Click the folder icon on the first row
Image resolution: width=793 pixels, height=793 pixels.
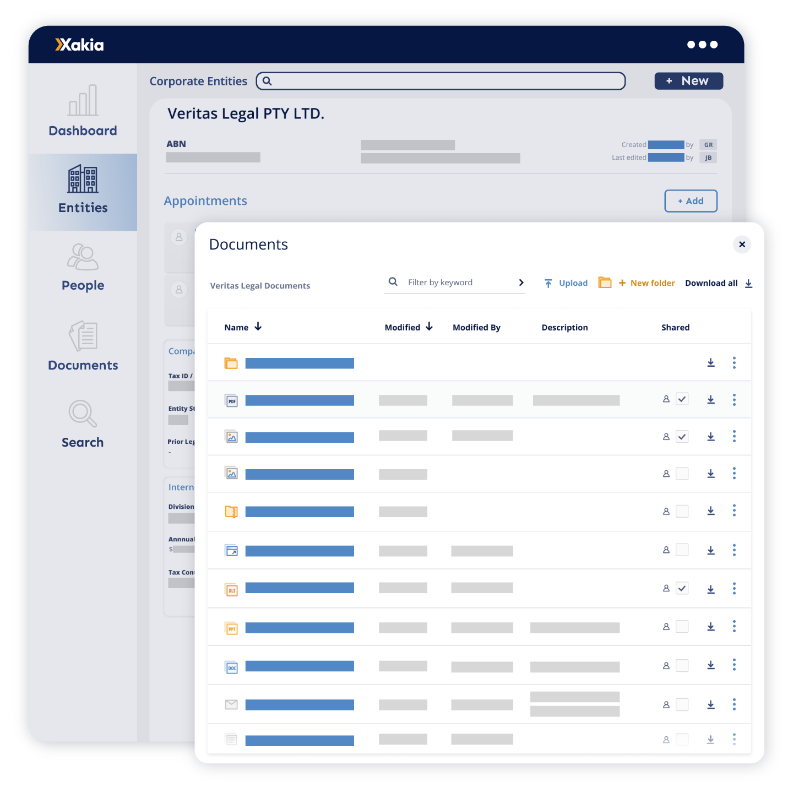click(x=231, y=362)
